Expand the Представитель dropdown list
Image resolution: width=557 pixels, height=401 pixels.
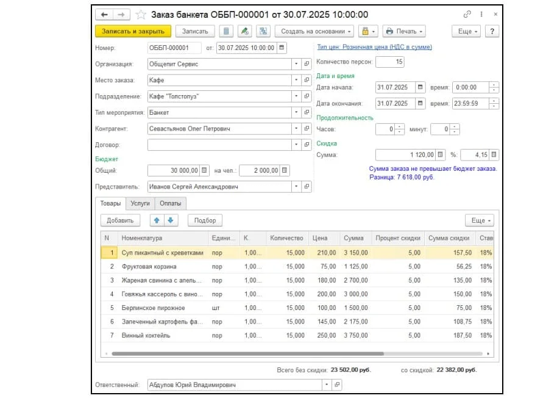(296, 187)
